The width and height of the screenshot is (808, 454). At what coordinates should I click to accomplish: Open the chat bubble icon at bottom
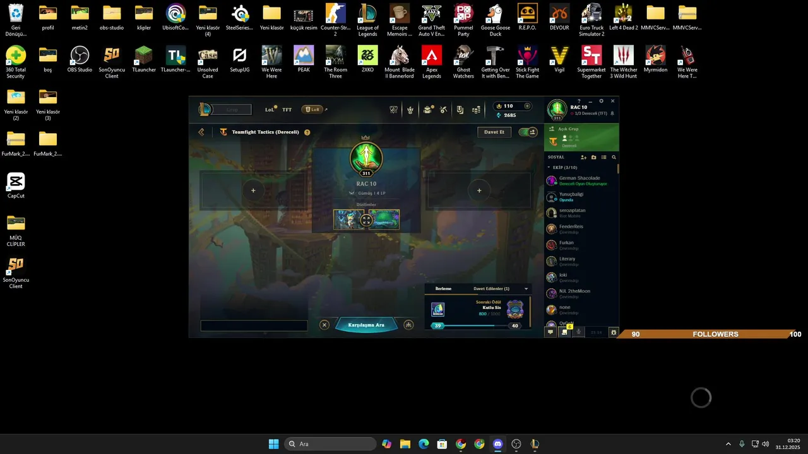[550, 332]
